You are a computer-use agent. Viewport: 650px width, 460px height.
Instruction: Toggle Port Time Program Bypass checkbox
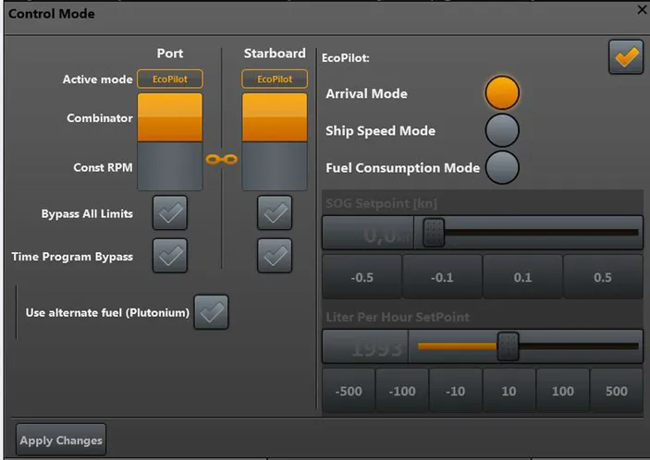[x=170, y=256]
